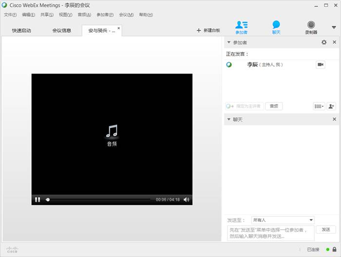Switch to the 快速启动 tab

21,31
